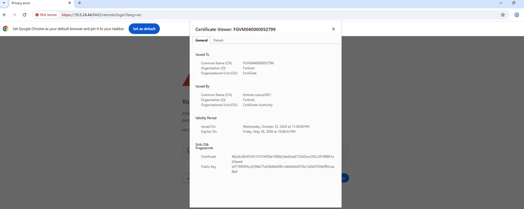Viewport: 524px width, 209px height.
Task: Open new tab with plus button
Action: tap(79, 3)
